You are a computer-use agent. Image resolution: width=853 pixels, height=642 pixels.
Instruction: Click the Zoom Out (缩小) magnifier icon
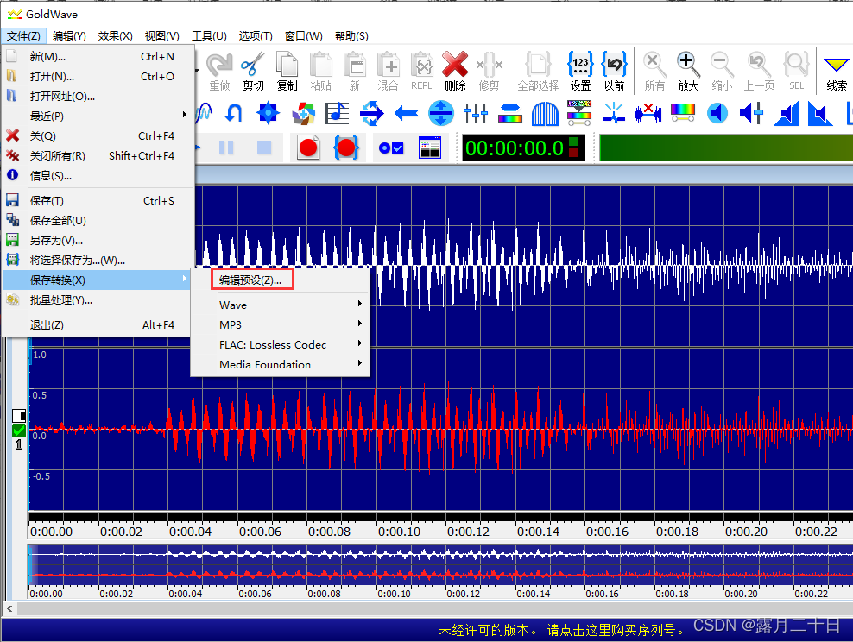pos(722,72)
